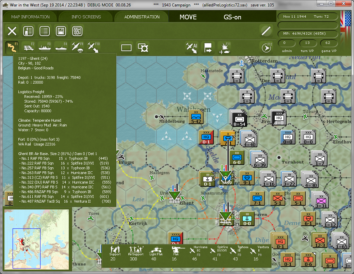The image size is (354, 274).
Task: Click the AI air assist icon
Action: coord(191,48)
